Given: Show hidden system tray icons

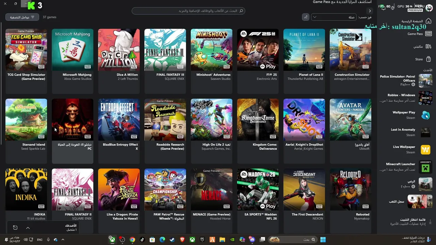Looking at the screenshot, I should tap(63, 240).
